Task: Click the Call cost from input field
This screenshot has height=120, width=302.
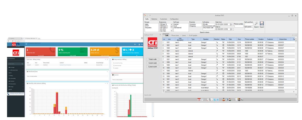Action: tap(249, 25)
